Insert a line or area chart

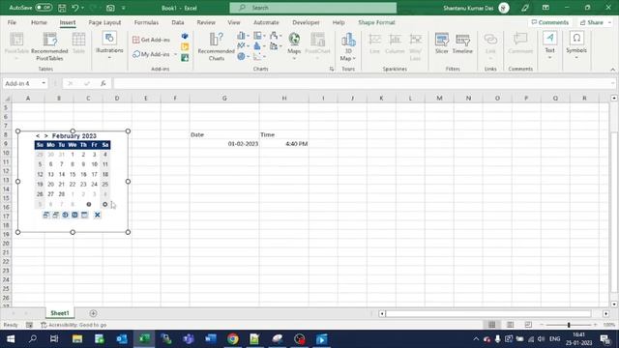(243, 45)
